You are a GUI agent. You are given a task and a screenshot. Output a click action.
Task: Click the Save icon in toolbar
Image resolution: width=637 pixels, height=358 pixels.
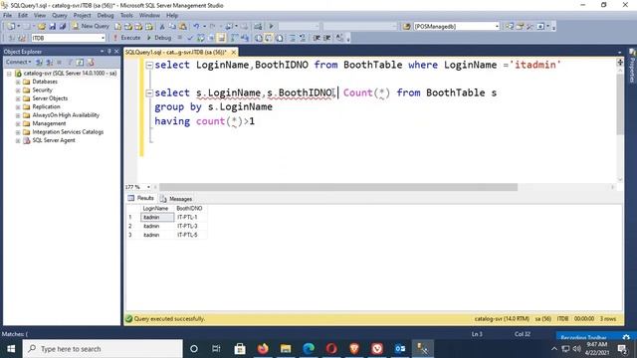pos(53,27)
